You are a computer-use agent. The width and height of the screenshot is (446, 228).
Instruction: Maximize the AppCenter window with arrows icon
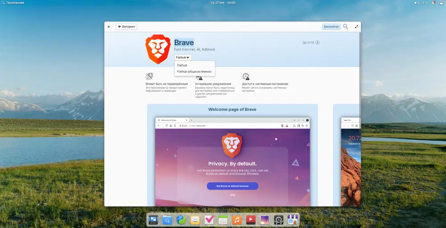click(x=356, y=27)
